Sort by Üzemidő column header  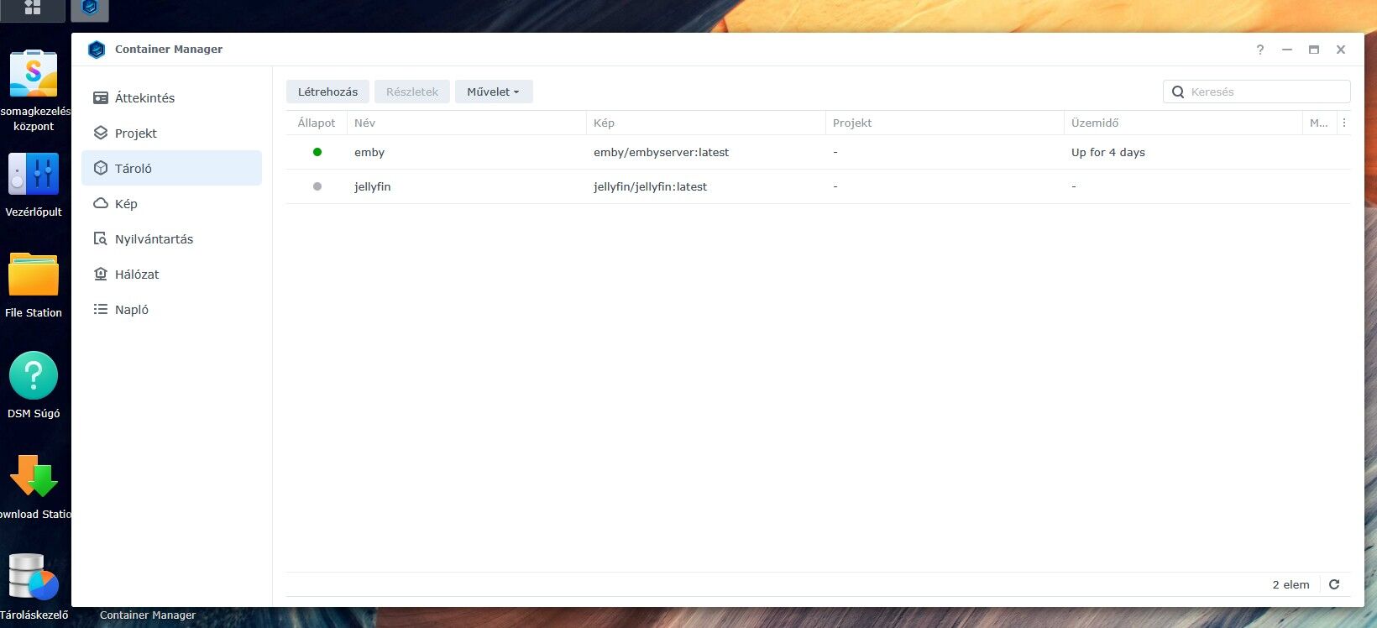(x=1183, y=123)
